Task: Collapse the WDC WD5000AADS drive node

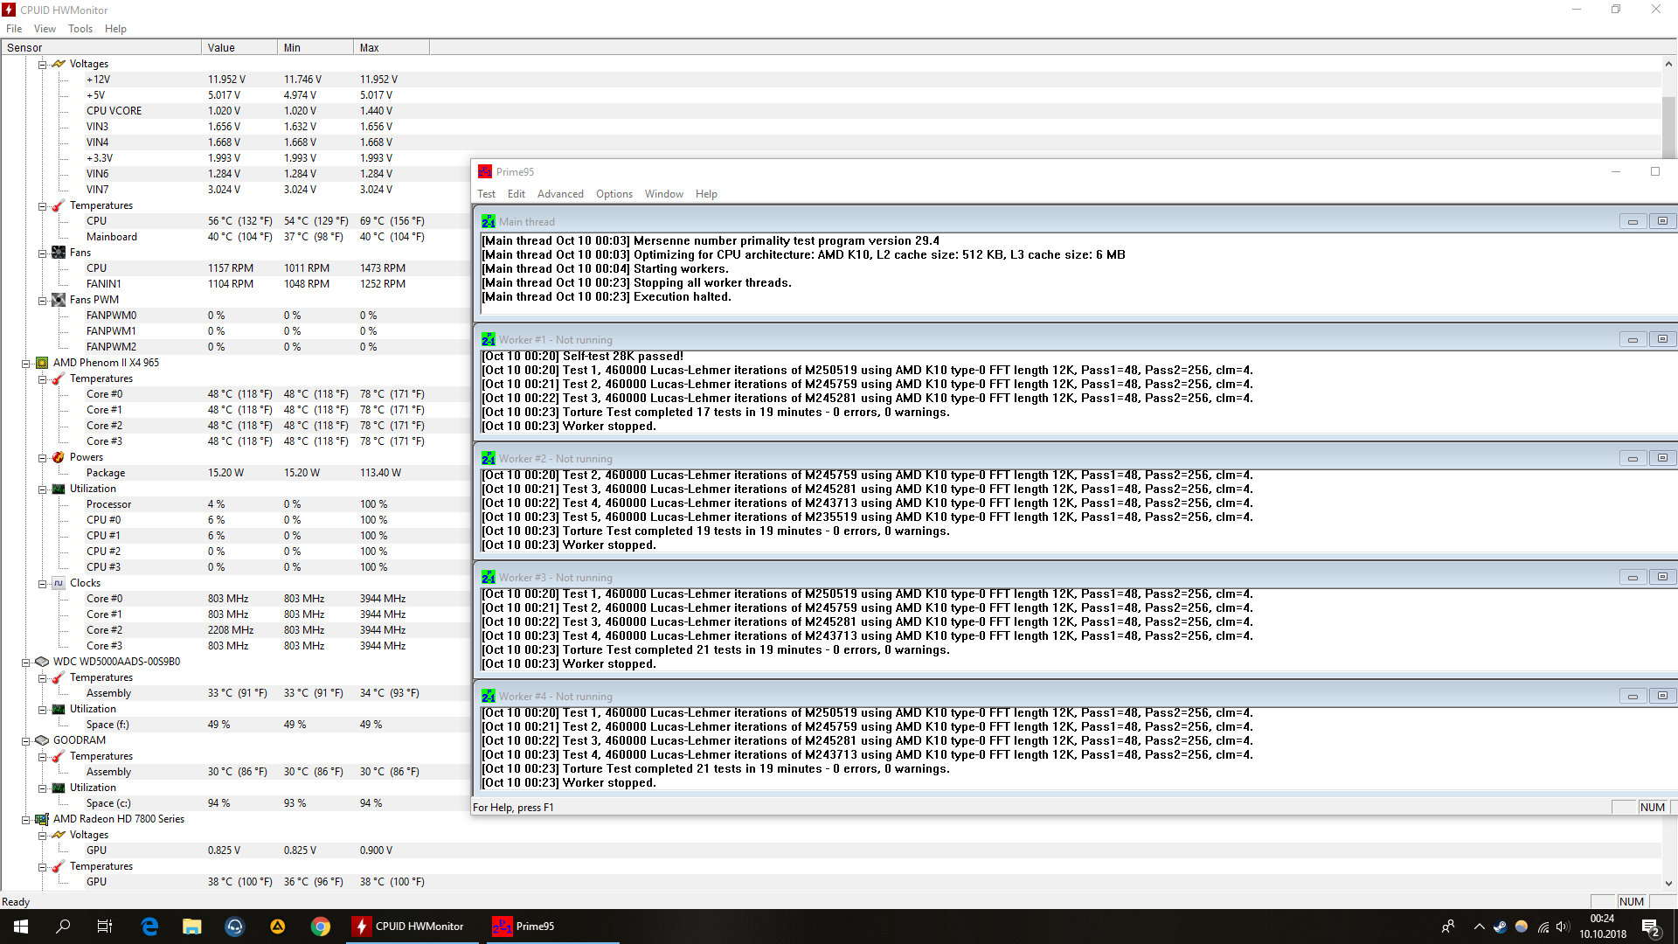Action: coord(26,663)
